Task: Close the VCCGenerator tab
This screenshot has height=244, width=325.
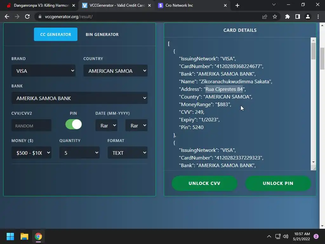Action: 149,6
